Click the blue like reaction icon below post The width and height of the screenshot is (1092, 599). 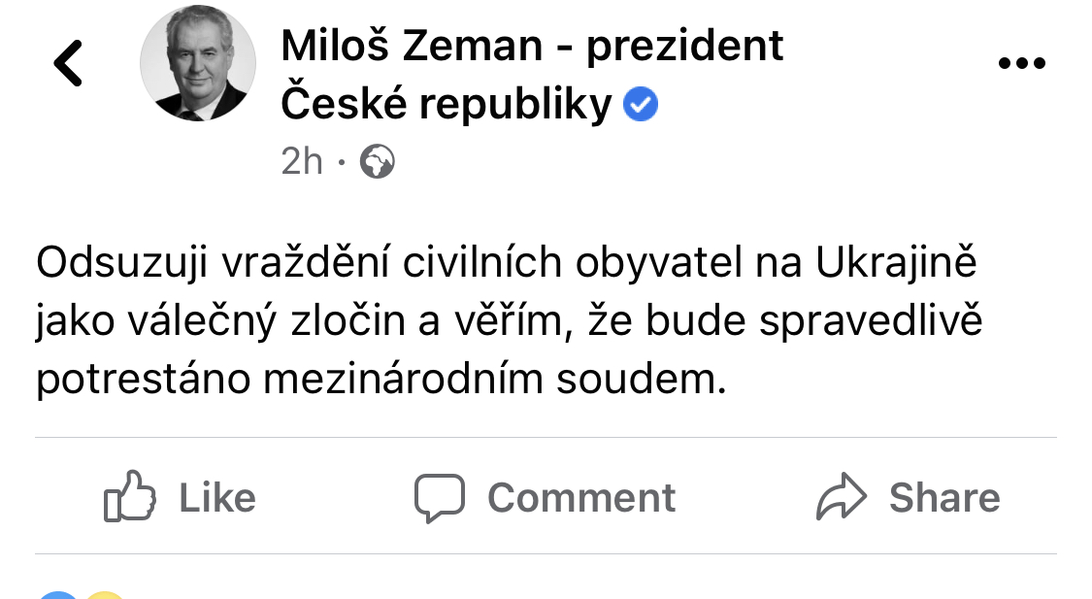pyautogui.click(x=60, y=594)
